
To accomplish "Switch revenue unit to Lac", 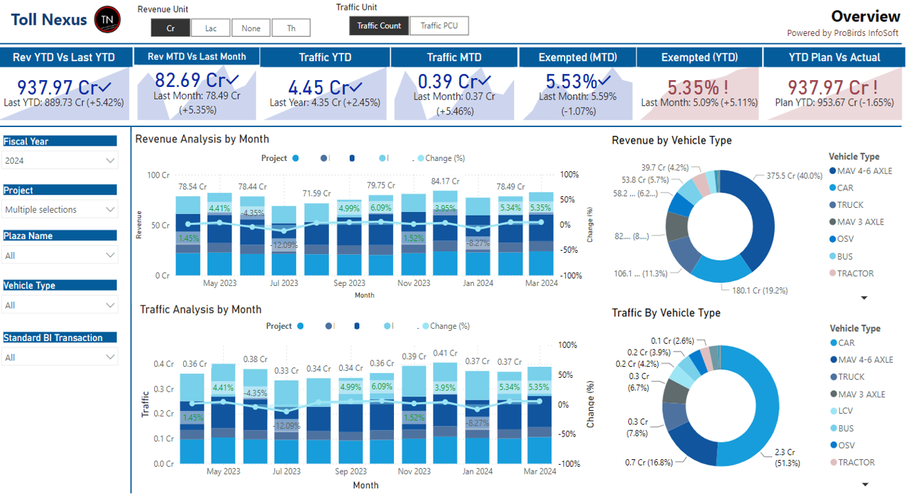I will click(211, 28).
